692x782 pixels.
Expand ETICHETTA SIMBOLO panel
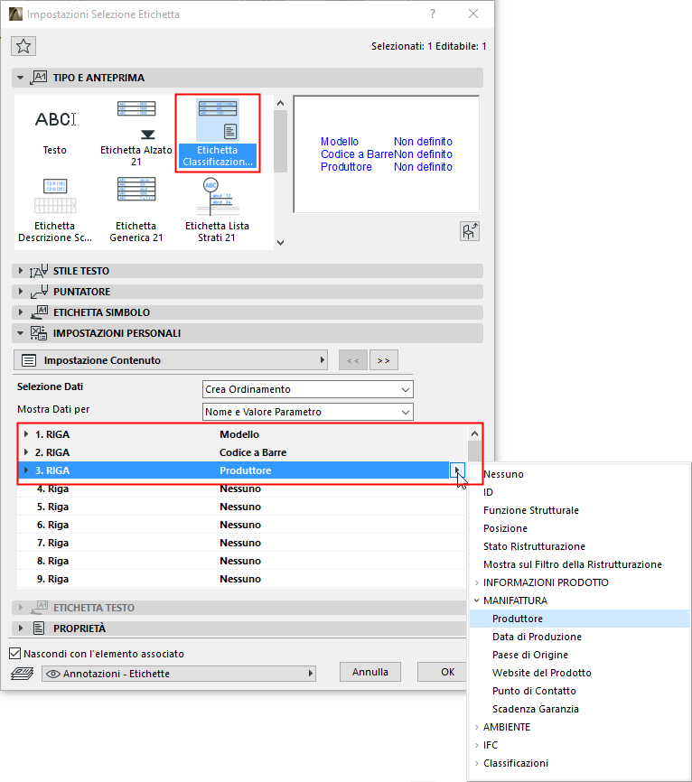coord(21,312)
